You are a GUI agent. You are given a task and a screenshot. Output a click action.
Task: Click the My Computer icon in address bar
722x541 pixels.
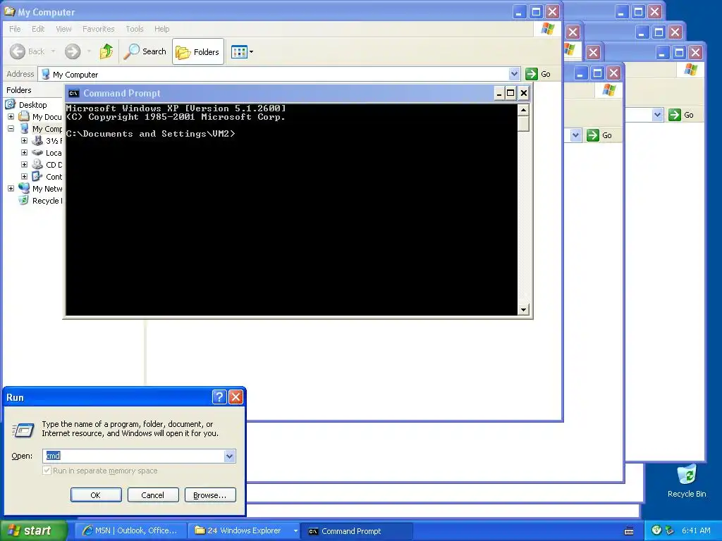point(46,74)
